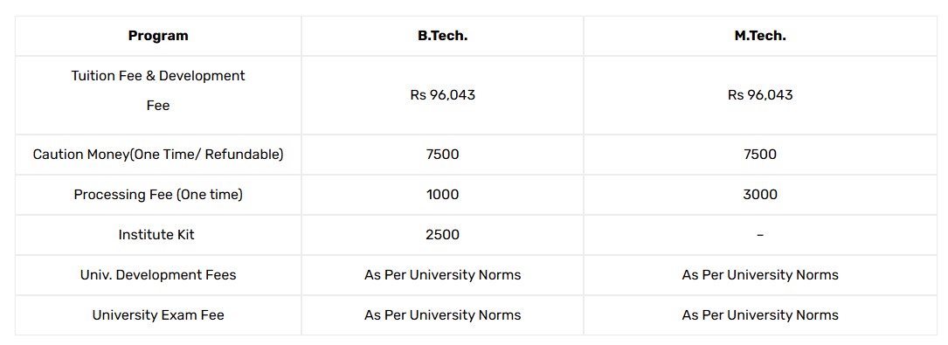Select the Processing Fee (One time) label

(158, 195)
